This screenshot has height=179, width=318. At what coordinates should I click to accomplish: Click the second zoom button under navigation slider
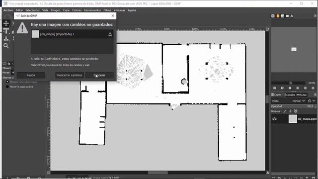[282, 88]
